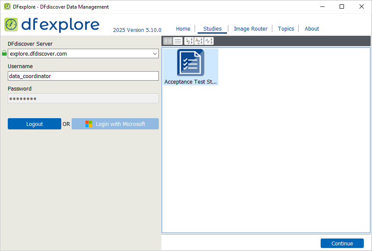Click the green secure lock icon
The width and height of the screenshot is (372, 251).
tap(4, 53)
